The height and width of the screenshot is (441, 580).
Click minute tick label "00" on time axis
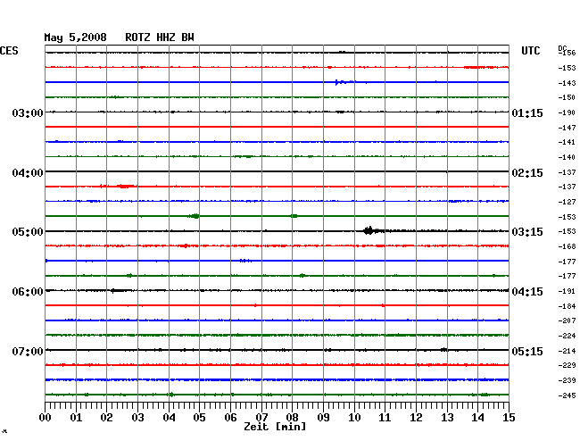click(x=46, y=418)
